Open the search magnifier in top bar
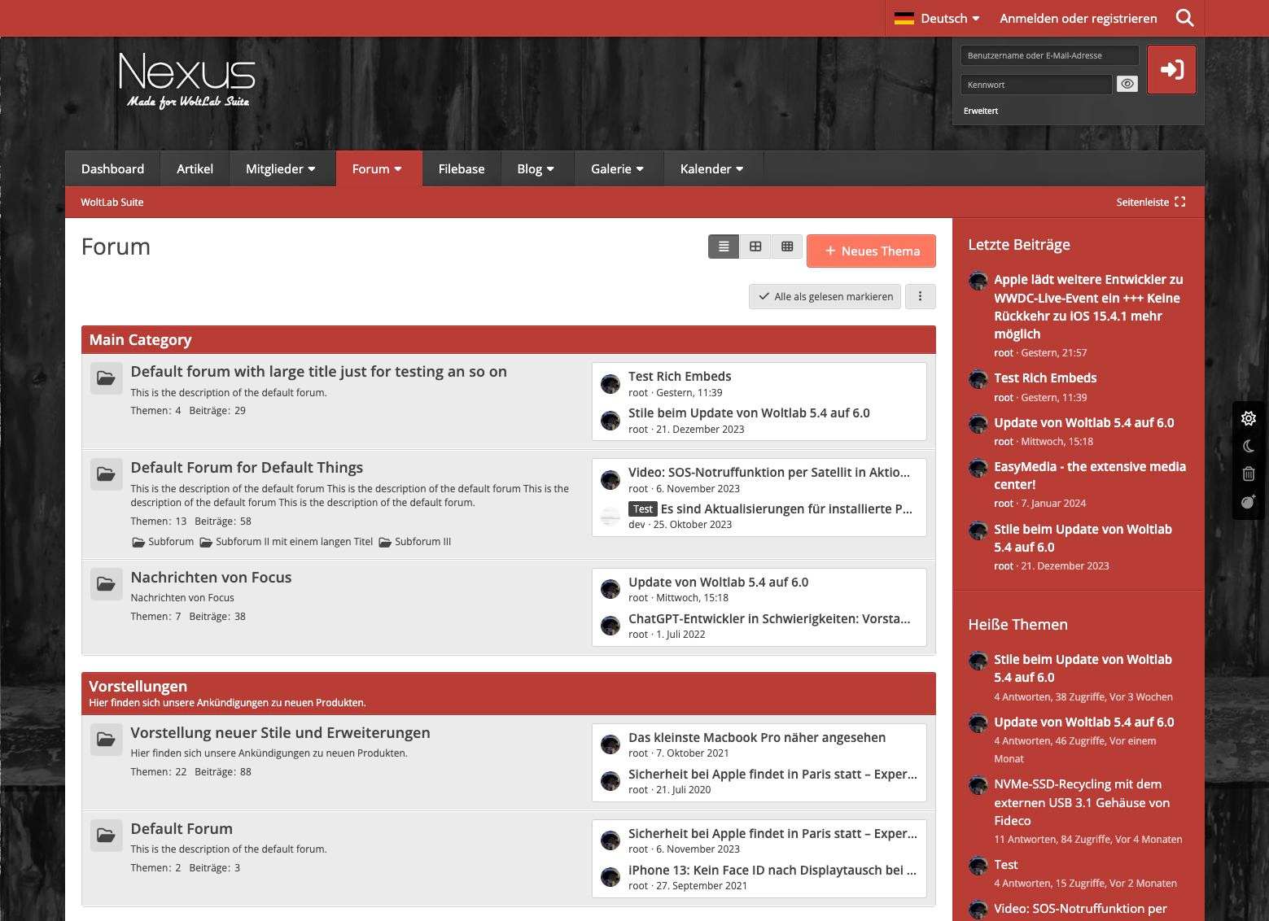Image resolution: width=1269 pixels, height=921 pixels. point(1184,18)
